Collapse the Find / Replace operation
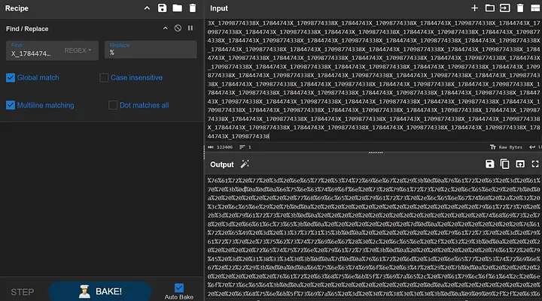542x301 pixels. 166,29
